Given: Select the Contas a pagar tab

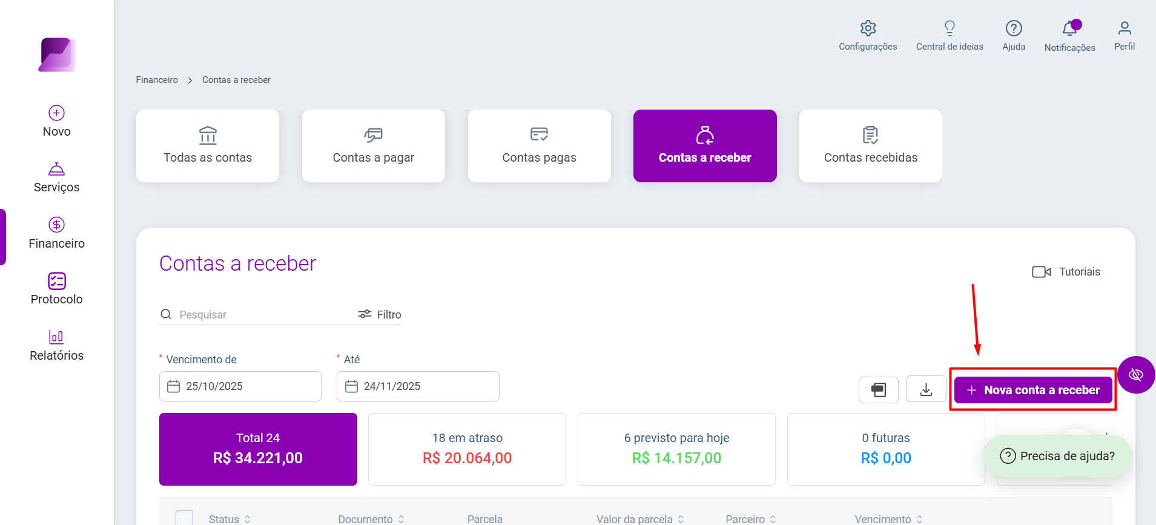Looking at the screenshot, I should (374, 146).
